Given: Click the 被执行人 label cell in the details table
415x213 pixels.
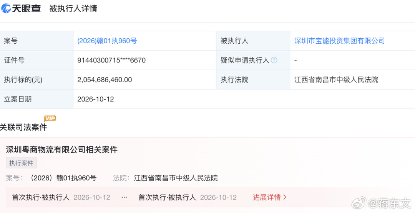Looking at the screenshot, I should click(x=253, y=41).
